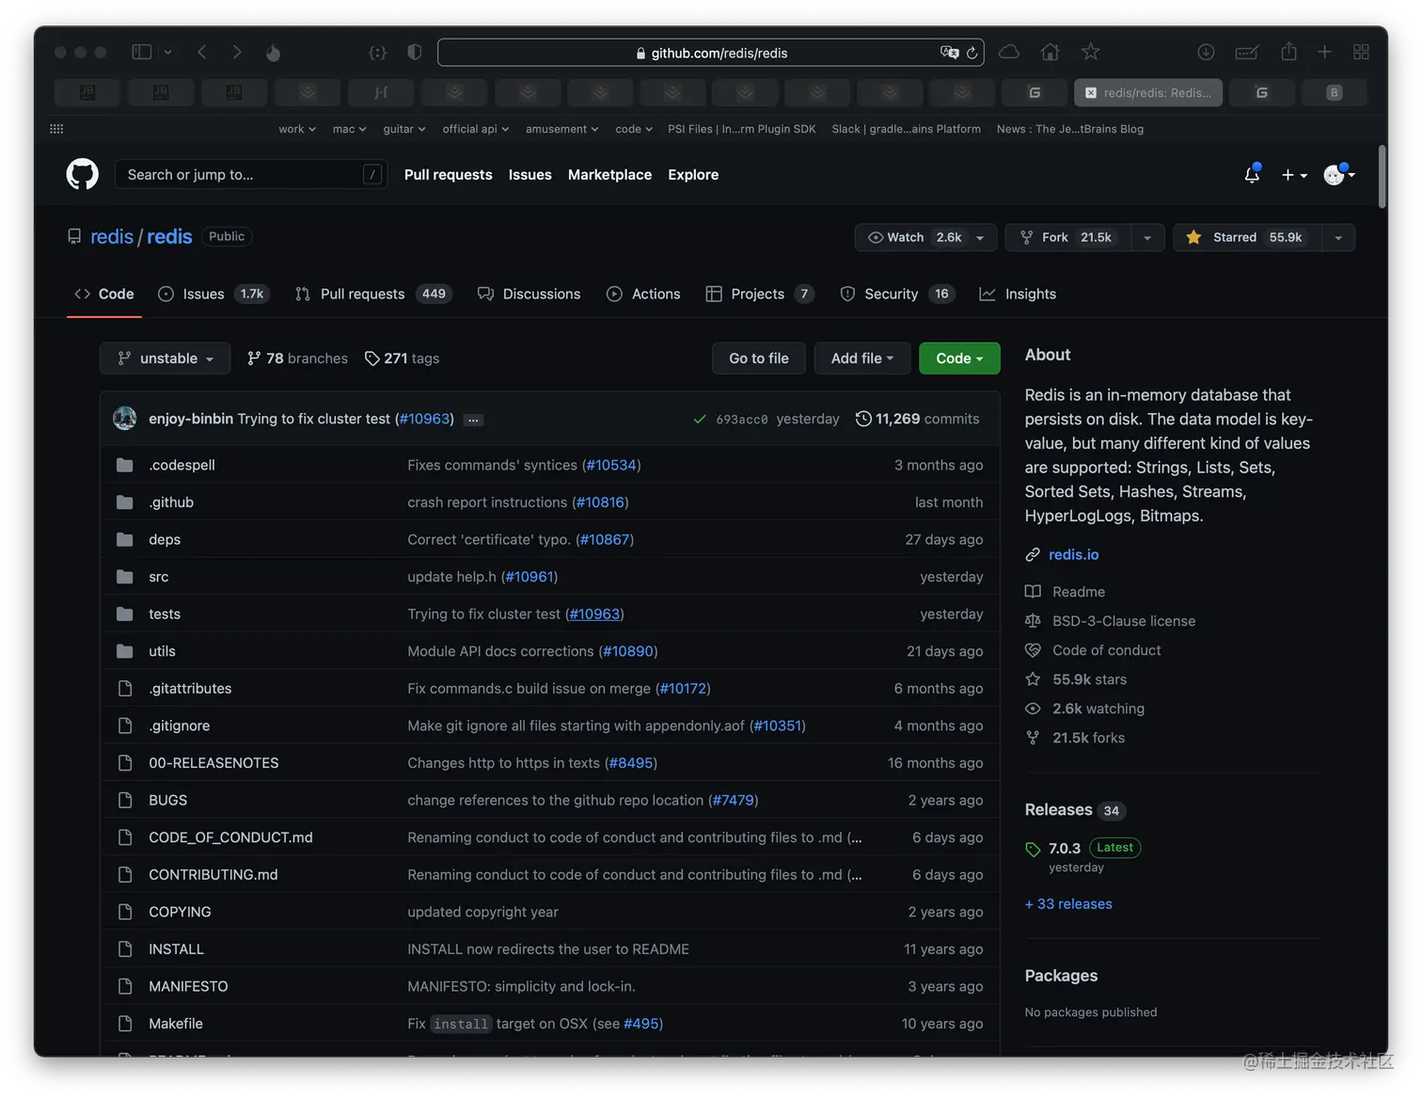The image size is (1422, 1099).
Task: Reload the page with the refresh icon
Action: click(x=972, y=53)
